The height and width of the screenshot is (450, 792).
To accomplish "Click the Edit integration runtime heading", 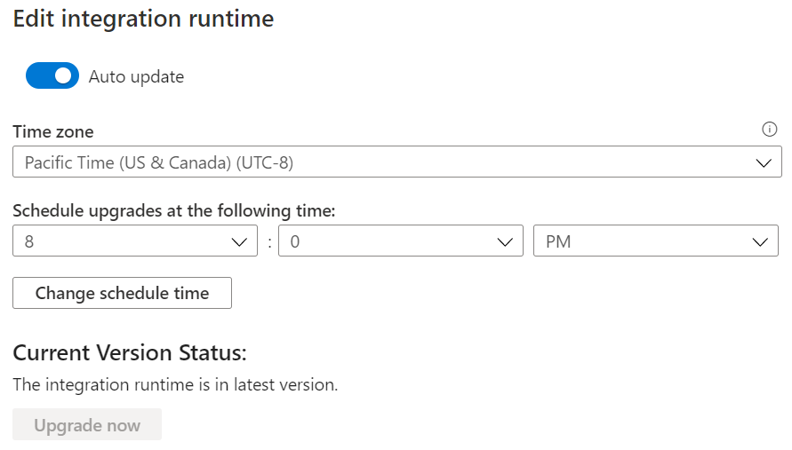I will click(143, 19).
